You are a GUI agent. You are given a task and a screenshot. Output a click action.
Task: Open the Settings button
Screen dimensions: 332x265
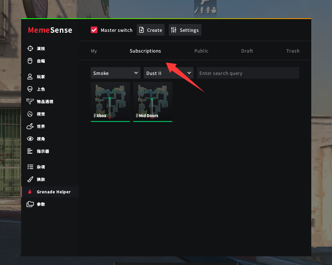(x=185, y=30)
